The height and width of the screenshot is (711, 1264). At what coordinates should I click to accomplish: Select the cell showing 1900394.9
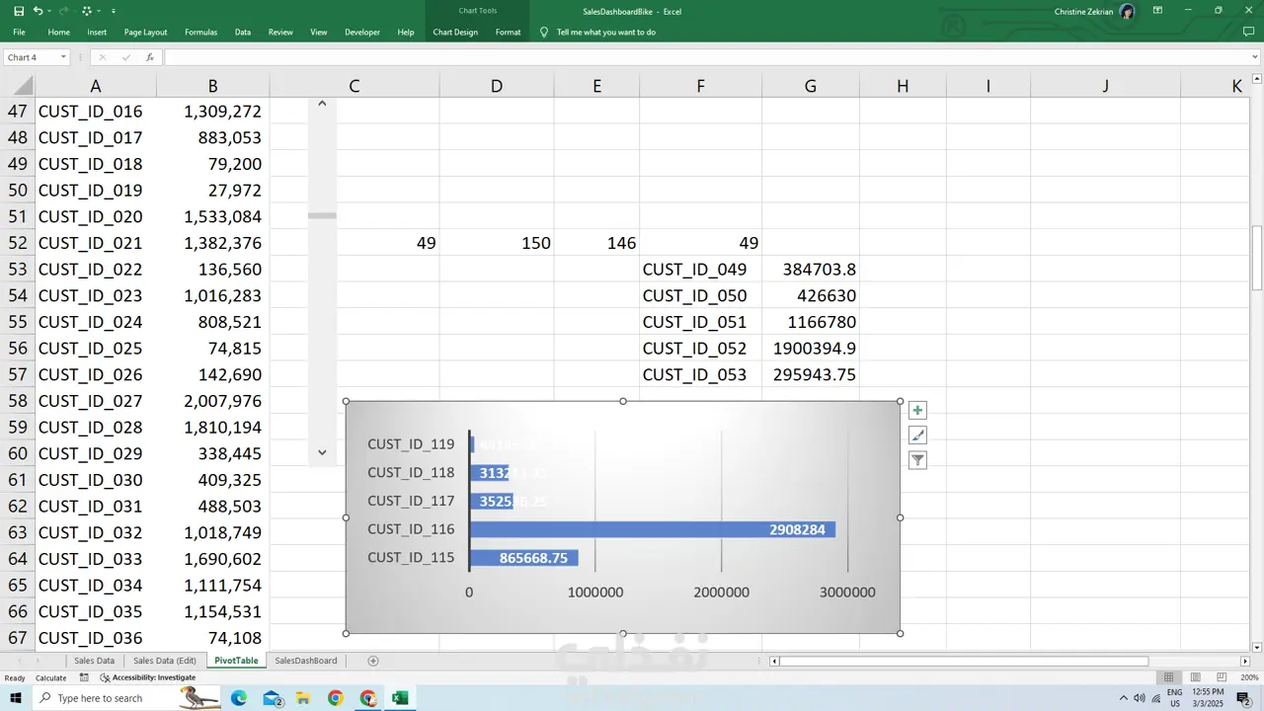[x=811, y=349]
